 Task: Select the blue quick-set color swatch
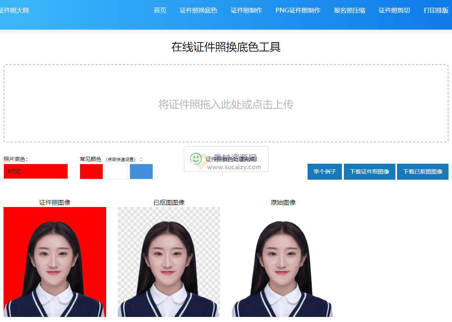(141, 172)
